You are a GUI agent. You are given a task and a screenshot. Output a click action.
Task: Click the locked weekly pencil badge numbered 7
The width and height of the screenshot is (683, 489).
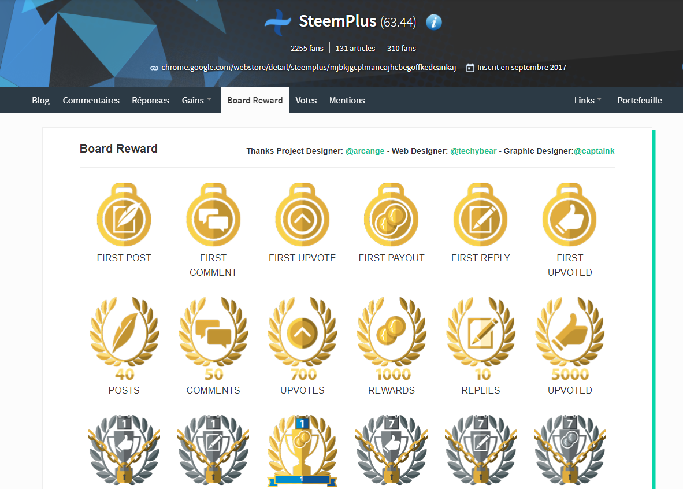[x=480, y=449]
